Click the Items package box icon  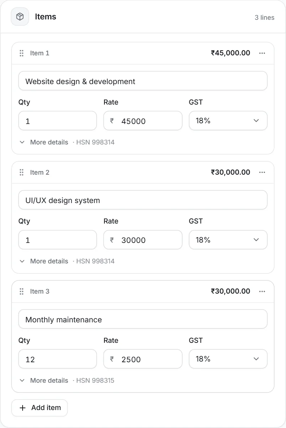20,17
